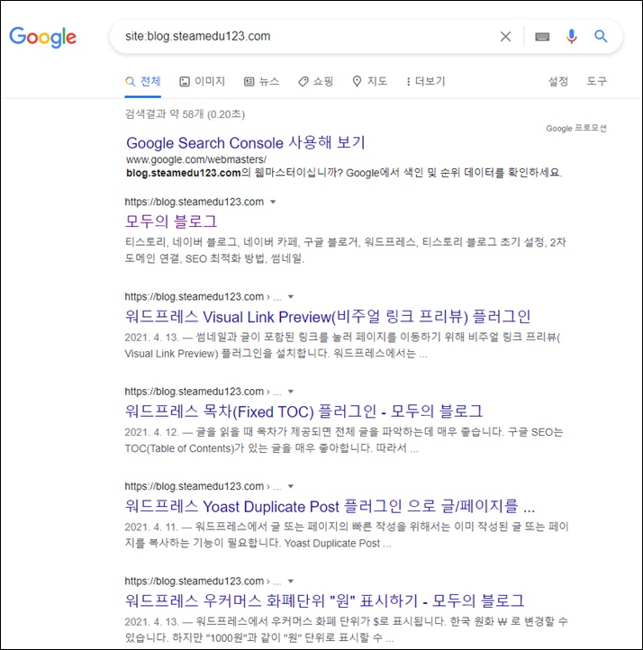Expand arrow above Fixed TOC result
Viewport: 643px width, 650px height.
(x=291, y=392)
